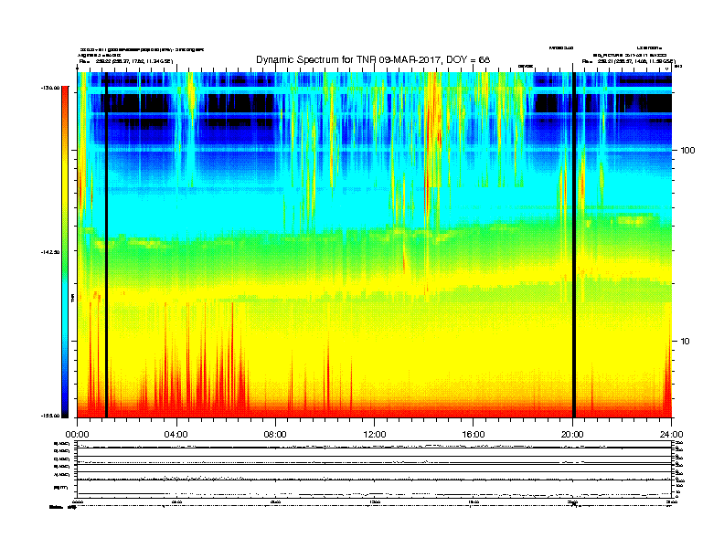
Task: Click the black vertical line near 20:00
Action: coord(574,245)
